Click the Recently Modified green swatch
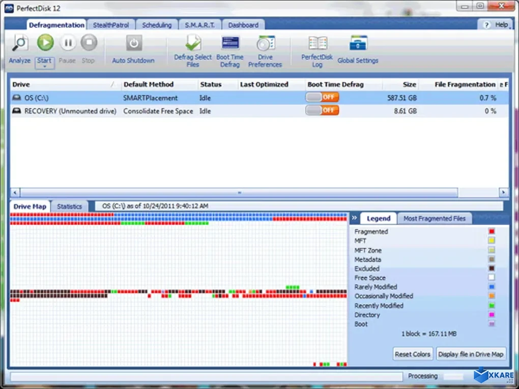The width and height of the screenshot is (519, 389). click(x=492, y=306)
